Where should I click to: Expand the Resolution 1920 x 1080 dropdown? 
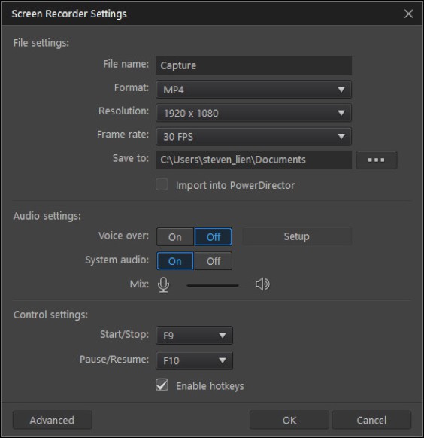click(253, 113)
